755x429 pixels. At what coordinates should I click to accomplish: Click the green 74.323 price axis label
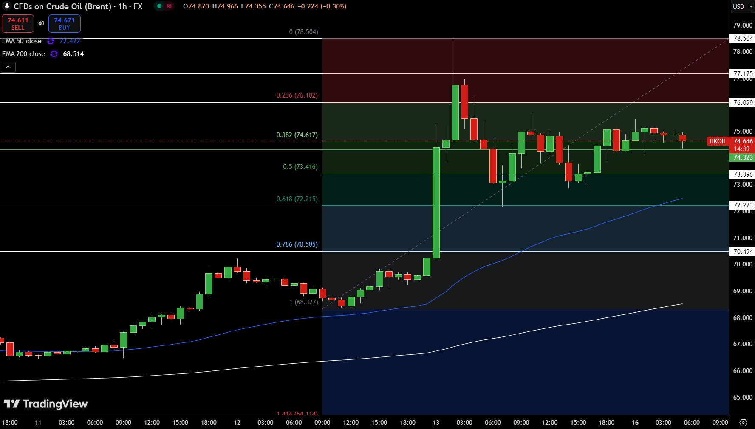pyautogui.click(x=742, y=157)
